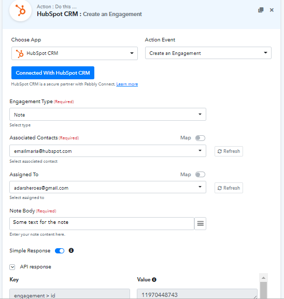Click Connected With HubSpot CRM button
284x299 pixels.
[53, 73]
